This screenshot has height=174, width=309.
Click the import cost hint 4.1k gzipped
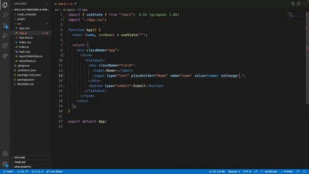pos(159,14)
